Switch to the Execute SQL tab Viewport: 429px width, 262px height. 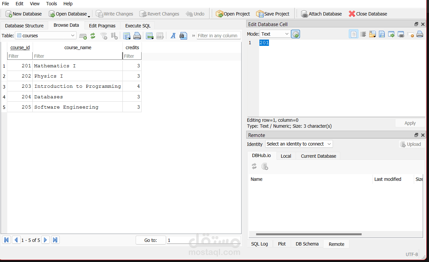coord(138,25)
